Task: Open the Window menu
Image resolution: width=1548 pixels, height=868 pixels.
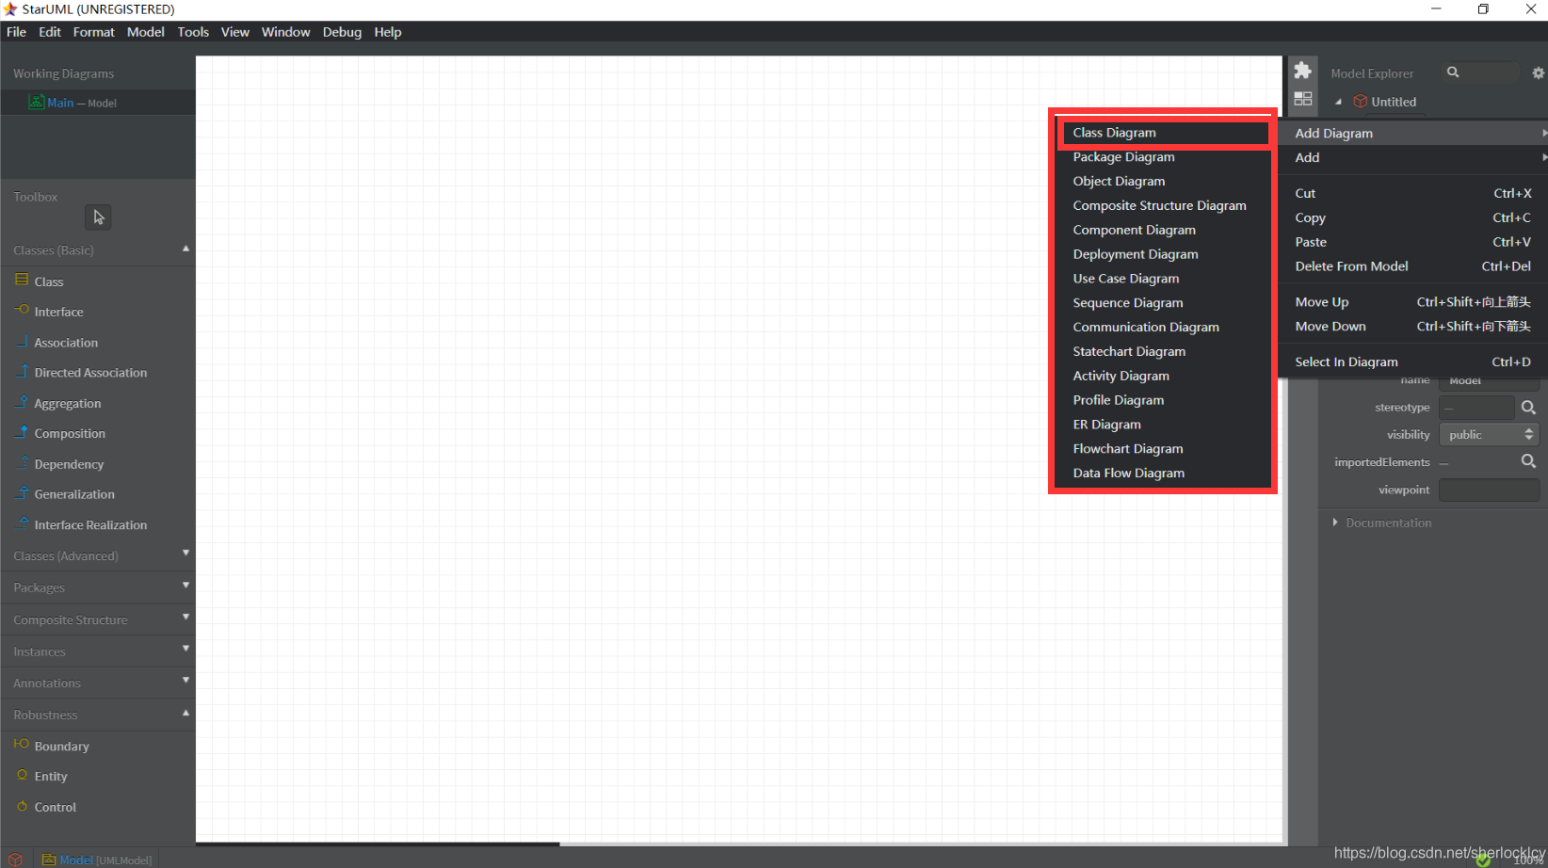Action: (x=285, y=32)
